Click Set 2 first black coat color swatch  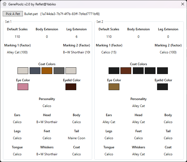(114, 71)
